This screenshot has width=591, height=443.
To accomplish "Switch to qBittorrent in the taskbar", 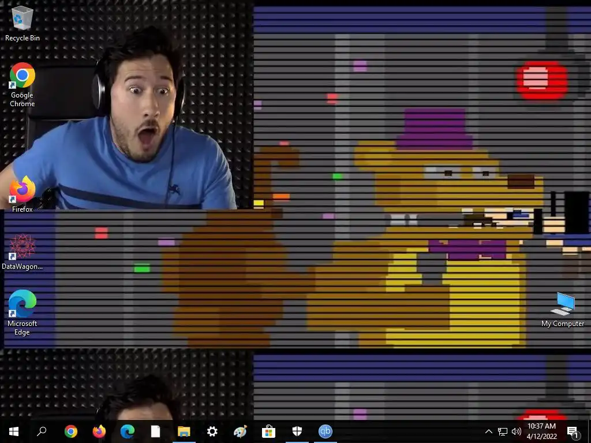I will point(326,431).
